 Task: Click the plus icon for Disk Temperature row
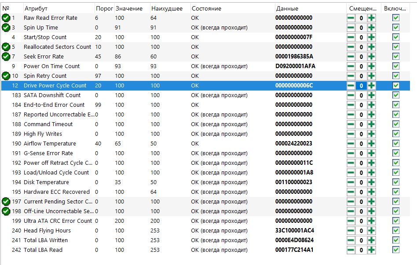(371, 182)
